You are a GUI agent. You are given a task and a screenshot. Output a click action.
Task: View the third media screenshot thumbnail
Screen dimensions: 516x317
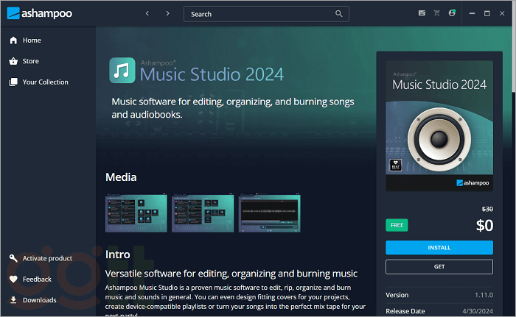[269, 213]
